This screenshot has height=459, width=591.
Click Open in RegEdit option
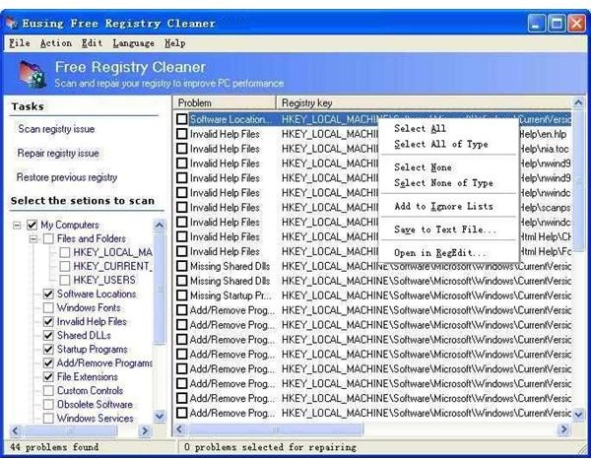click(440, 253)
